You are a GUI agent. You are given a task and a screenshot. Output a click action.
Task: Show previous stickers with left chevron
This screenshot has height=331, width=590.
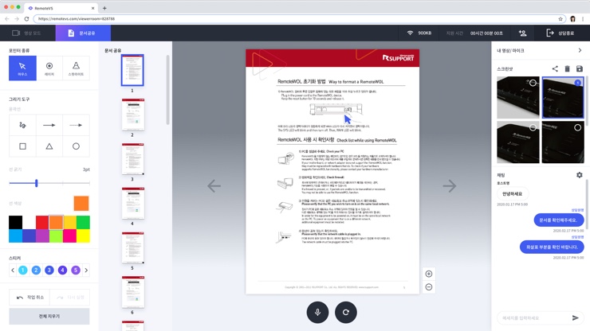point(13,271)
